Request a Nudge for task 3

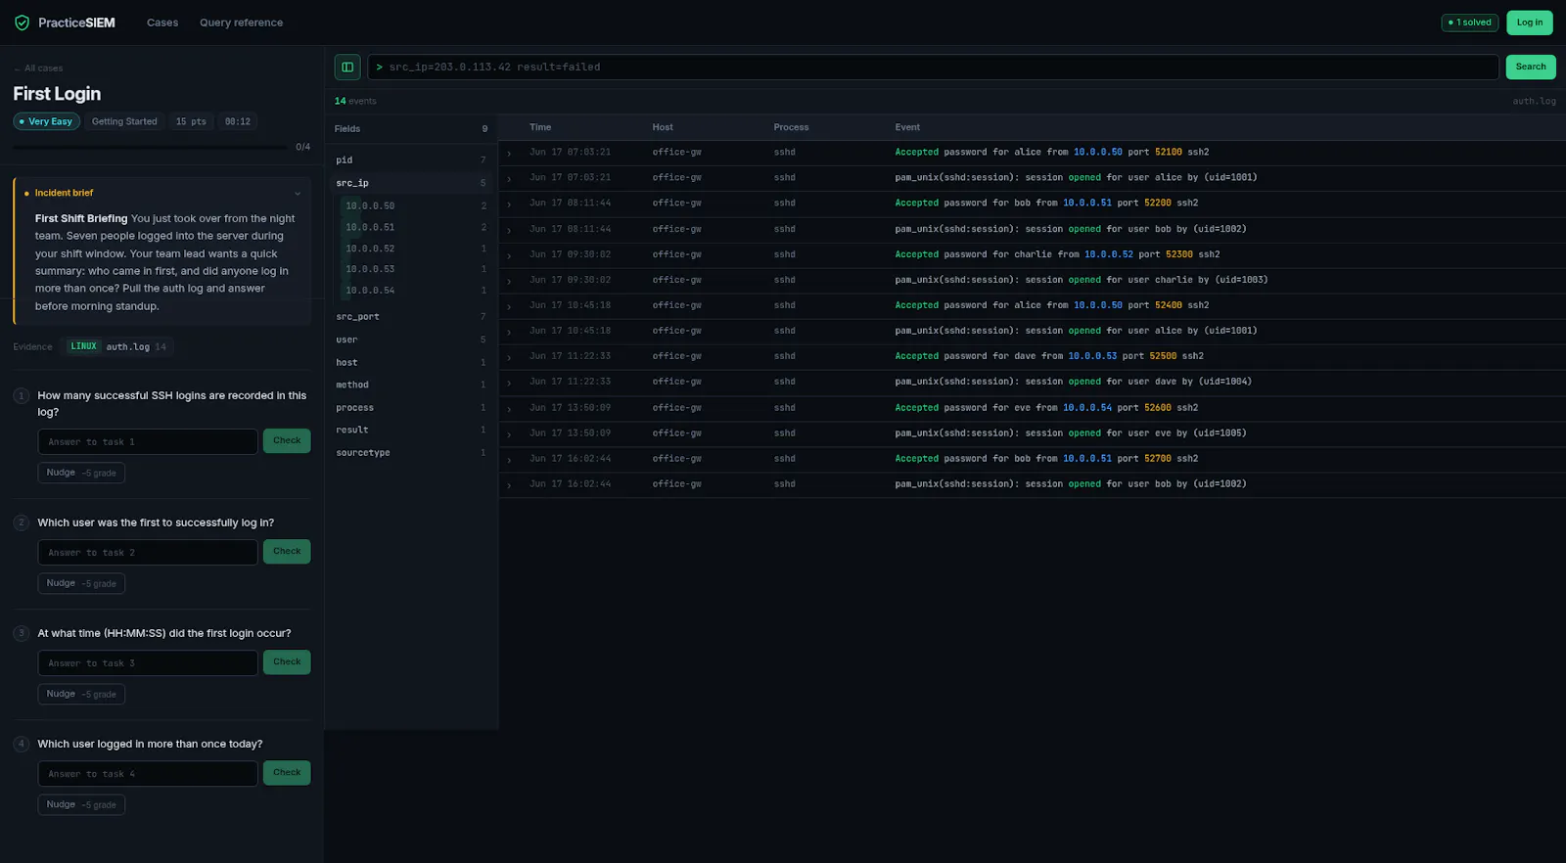(81, 694)
